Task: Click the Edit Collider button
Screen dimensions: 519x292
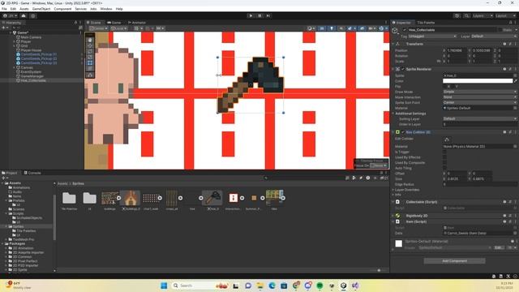Action: (x=447, y=140)
